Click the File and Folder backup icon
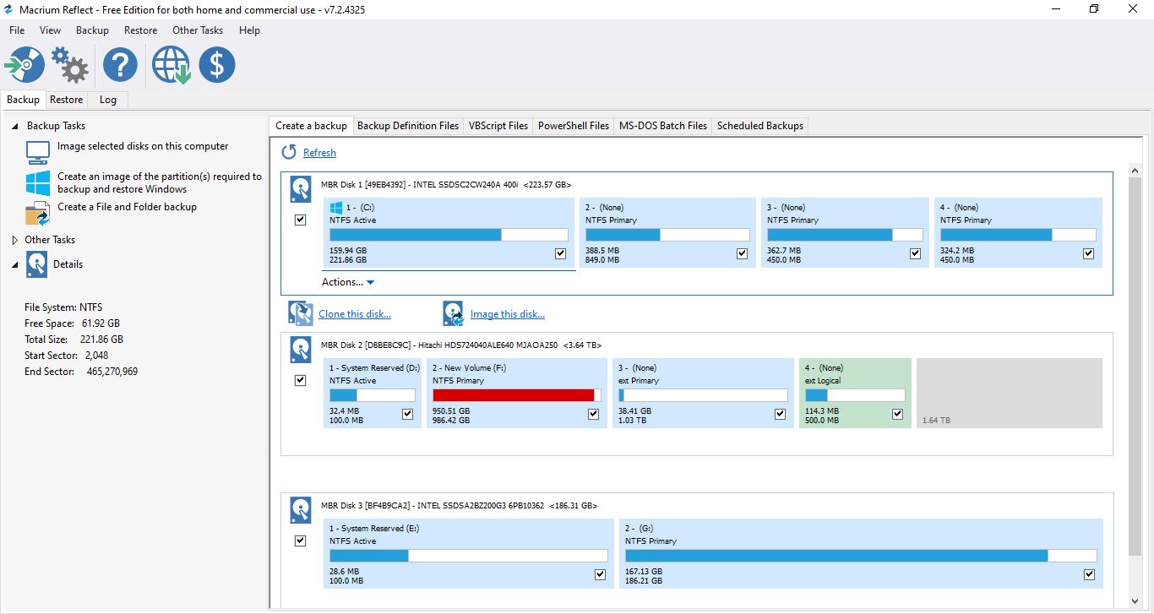The width and height of the screenshot is (1154, 614). point(38,214)
